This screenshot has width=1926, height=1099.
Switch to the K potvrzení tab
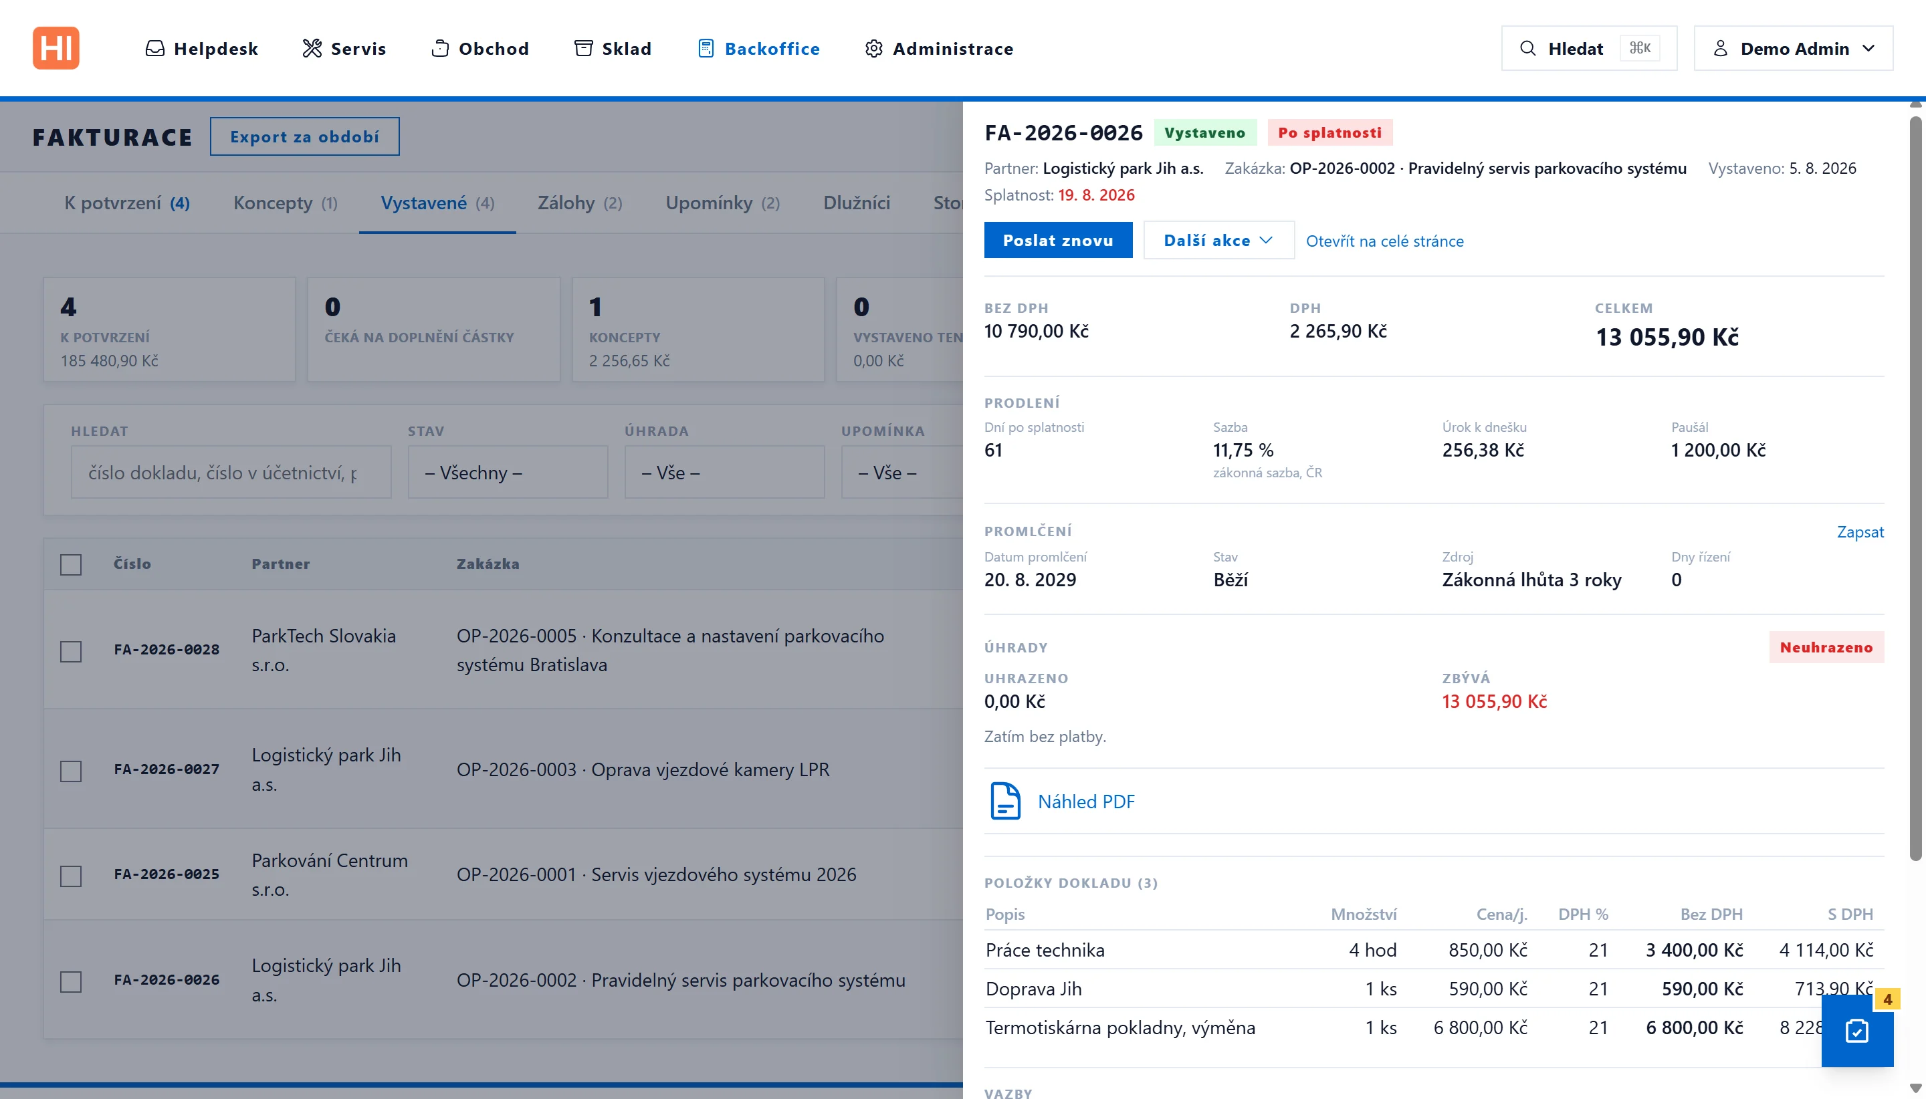[127, 203]
